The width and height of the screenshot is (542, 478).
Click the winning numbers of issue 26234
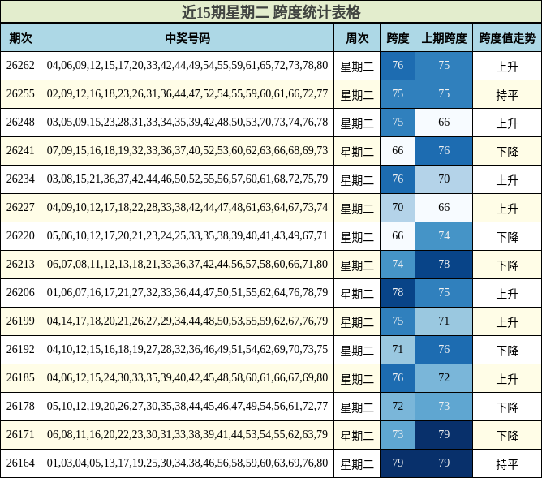click(187, 179)
